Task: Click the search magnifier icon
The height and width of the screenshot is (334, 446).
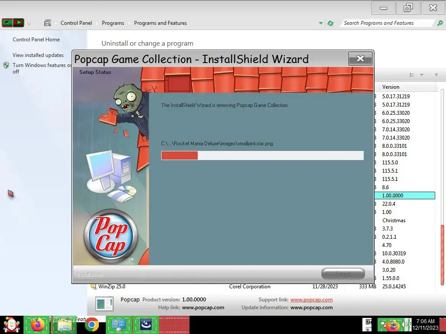Action: click(440, 23)
